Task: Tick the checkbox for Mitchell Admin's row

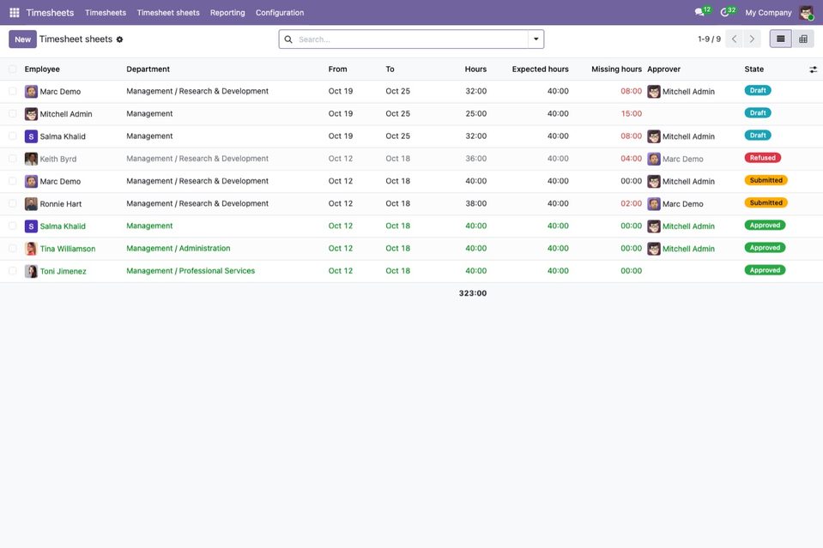Action: [13, 114]
